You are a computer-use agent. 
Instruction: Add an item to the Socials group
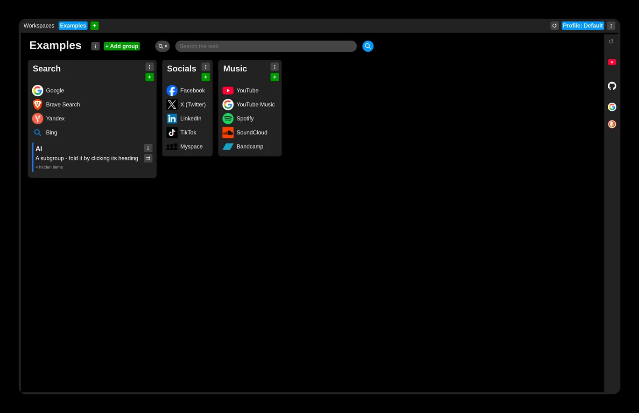coord(206,77)
